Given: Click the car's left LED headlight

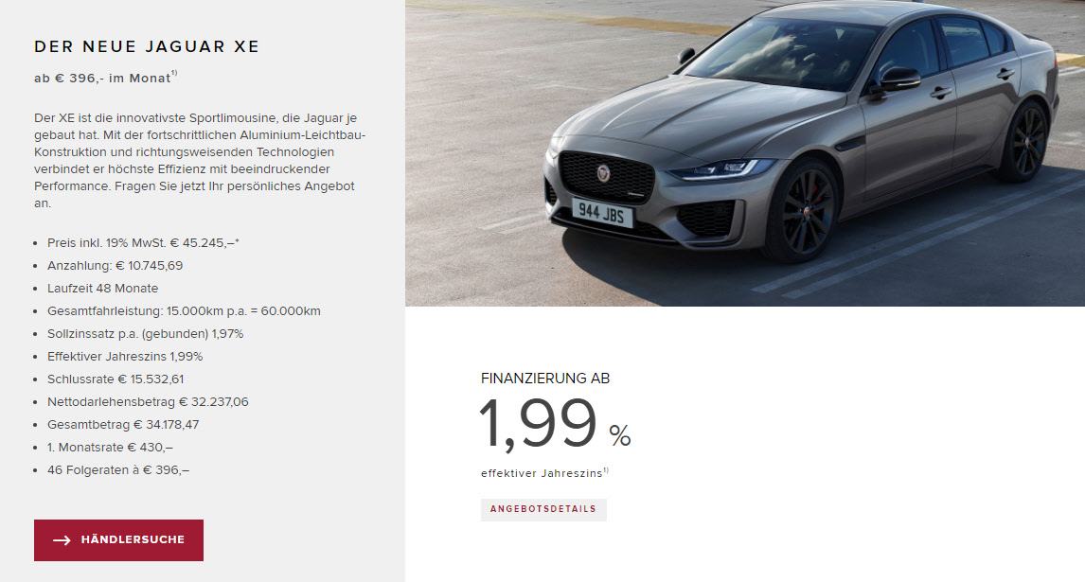Looking at the screenshot, I should (721, 168).
